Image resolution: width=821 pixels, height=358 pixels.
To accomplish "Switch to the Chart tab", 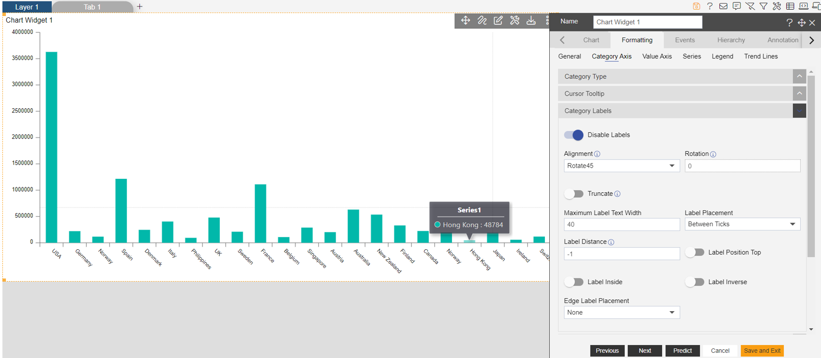I will point(591,40).
